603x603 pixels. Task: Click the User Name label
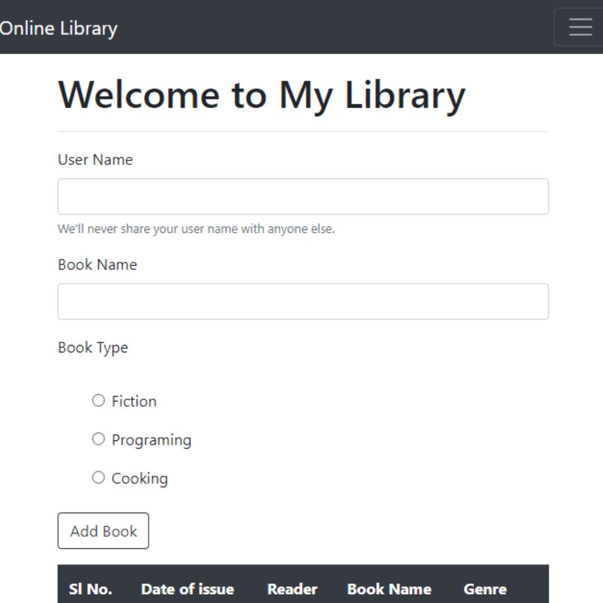tap(95, 160)
